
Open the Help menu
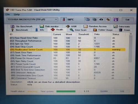(17, 14)
